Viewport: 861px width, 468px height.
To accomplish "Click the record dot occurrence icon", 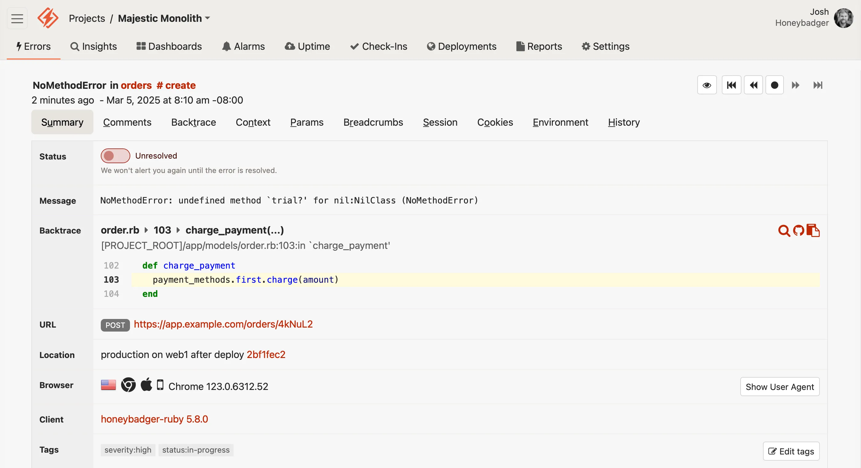I will coord(775,85).
